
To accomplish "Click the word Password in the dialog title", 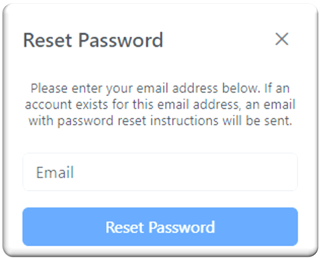I will coord(121,40).
